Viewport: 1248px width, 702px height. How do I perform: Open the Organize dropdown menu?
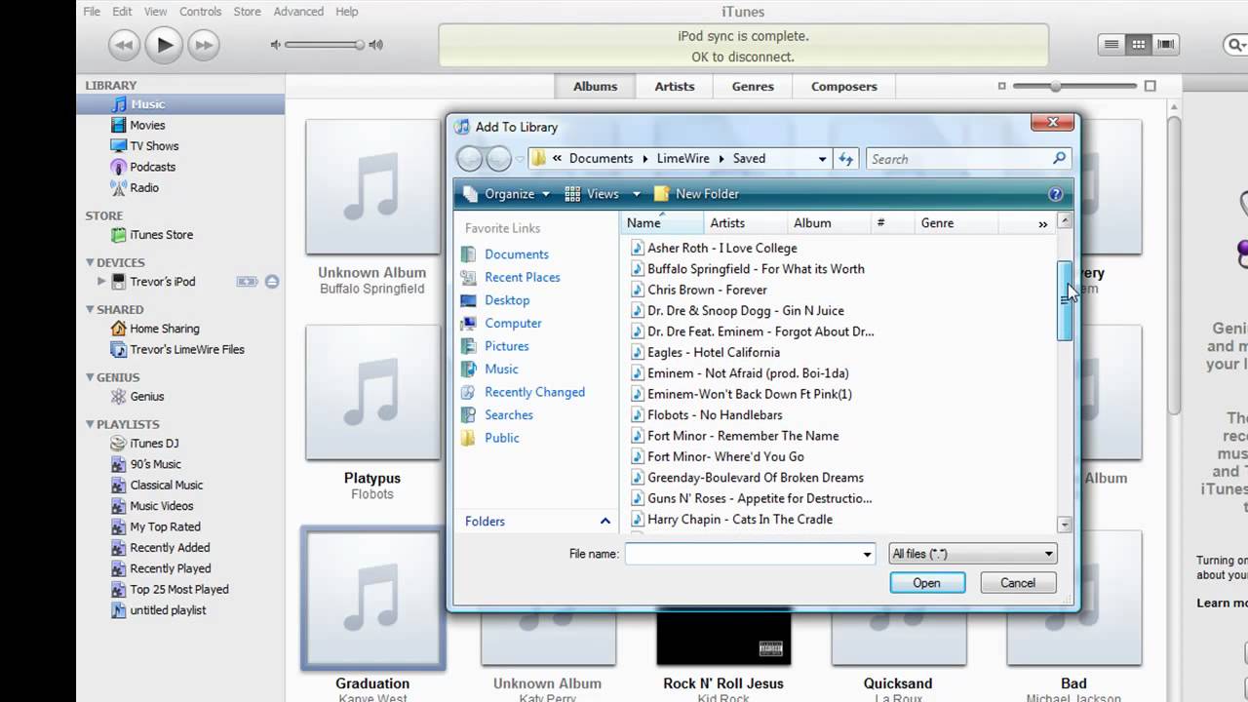[x=507, y=194]
